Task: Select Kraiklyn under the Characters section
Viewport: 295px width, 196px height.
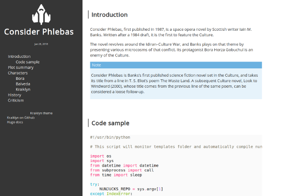Action: tap(23, 90)
